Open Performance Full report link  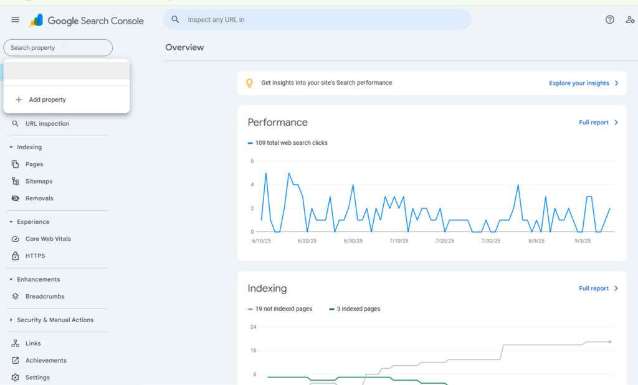tap(598, 123)
